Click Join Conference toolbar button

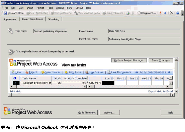point(113,13)
